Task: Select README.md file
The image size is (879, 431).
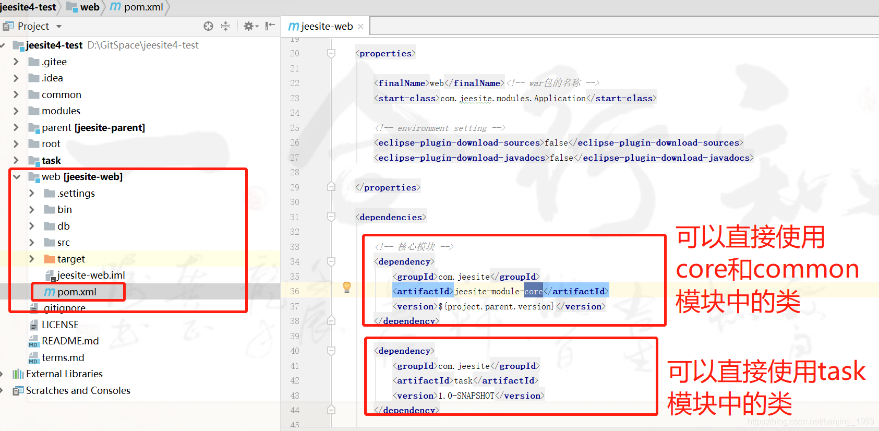Action: pos(70,341)
